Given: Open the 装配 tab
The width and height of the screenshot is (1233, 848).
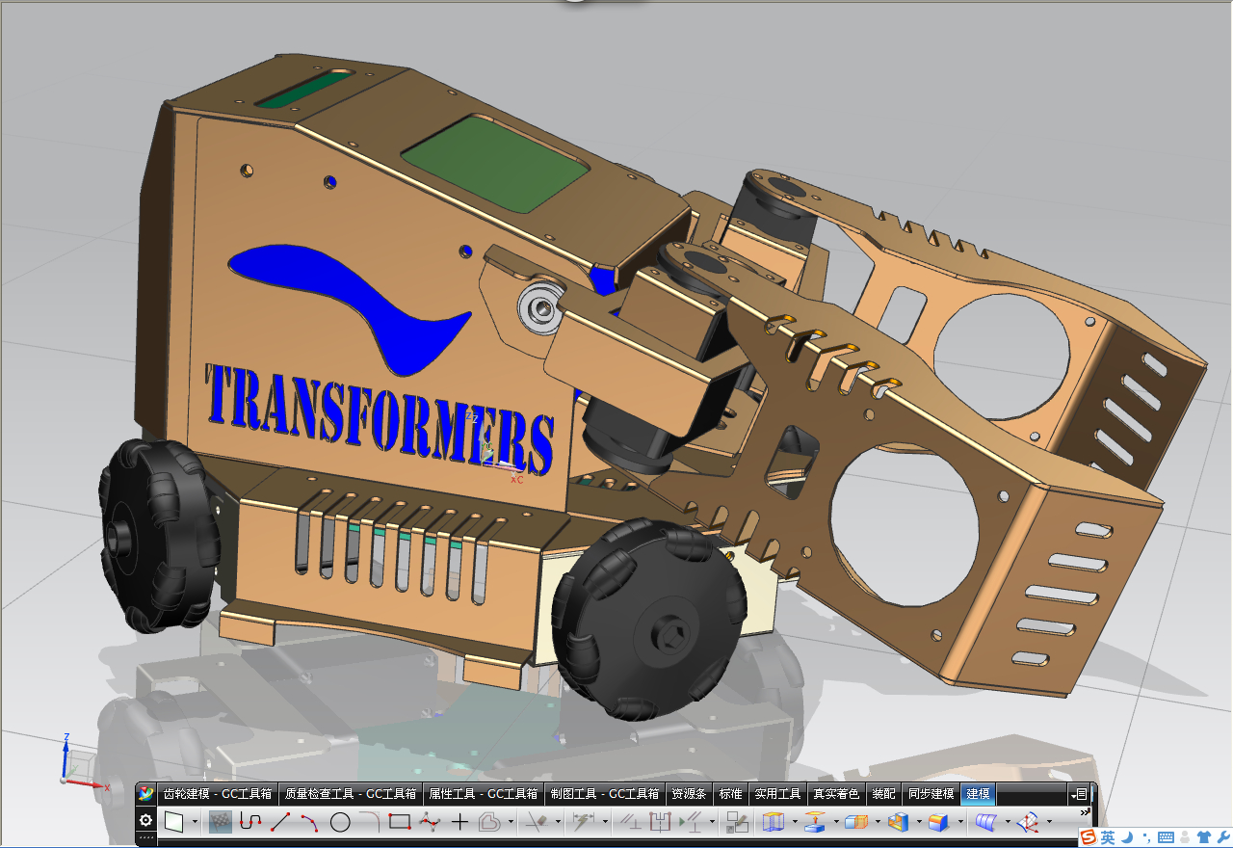Looking at the screenshot, I should [x=883, y=794].
